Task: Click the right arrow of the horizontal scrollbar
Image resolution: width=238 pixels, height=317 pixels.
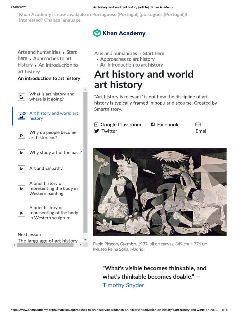Action: click(81, 245)
